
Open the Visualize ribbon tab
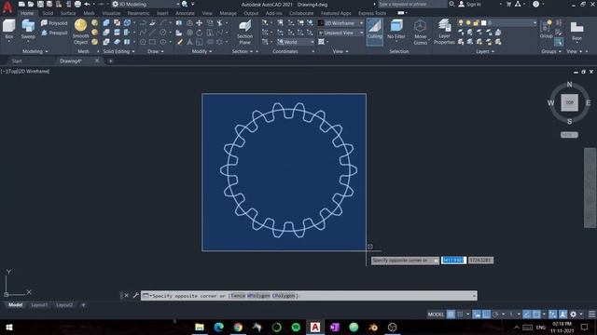(111, 13)
